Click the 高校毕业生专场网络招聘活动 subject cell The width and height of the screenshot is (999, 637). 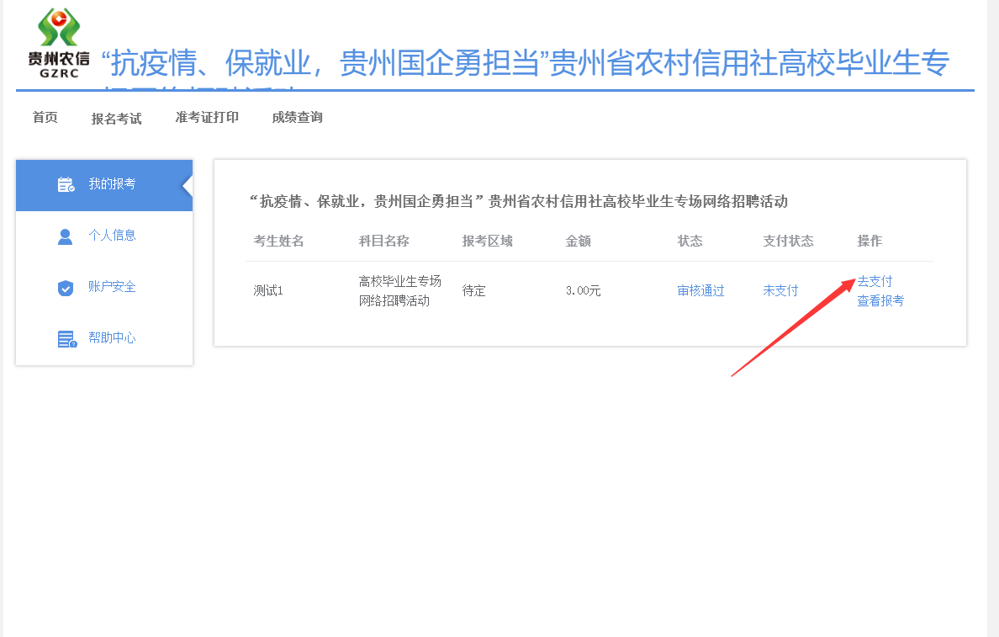click(399, 290)
